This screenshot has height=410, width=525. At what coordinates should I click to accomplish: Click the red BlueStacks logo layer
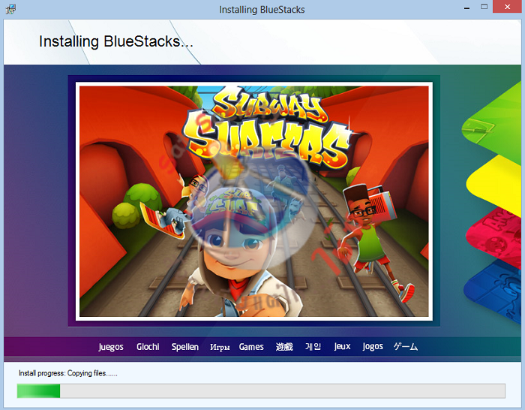coord(497,237)
